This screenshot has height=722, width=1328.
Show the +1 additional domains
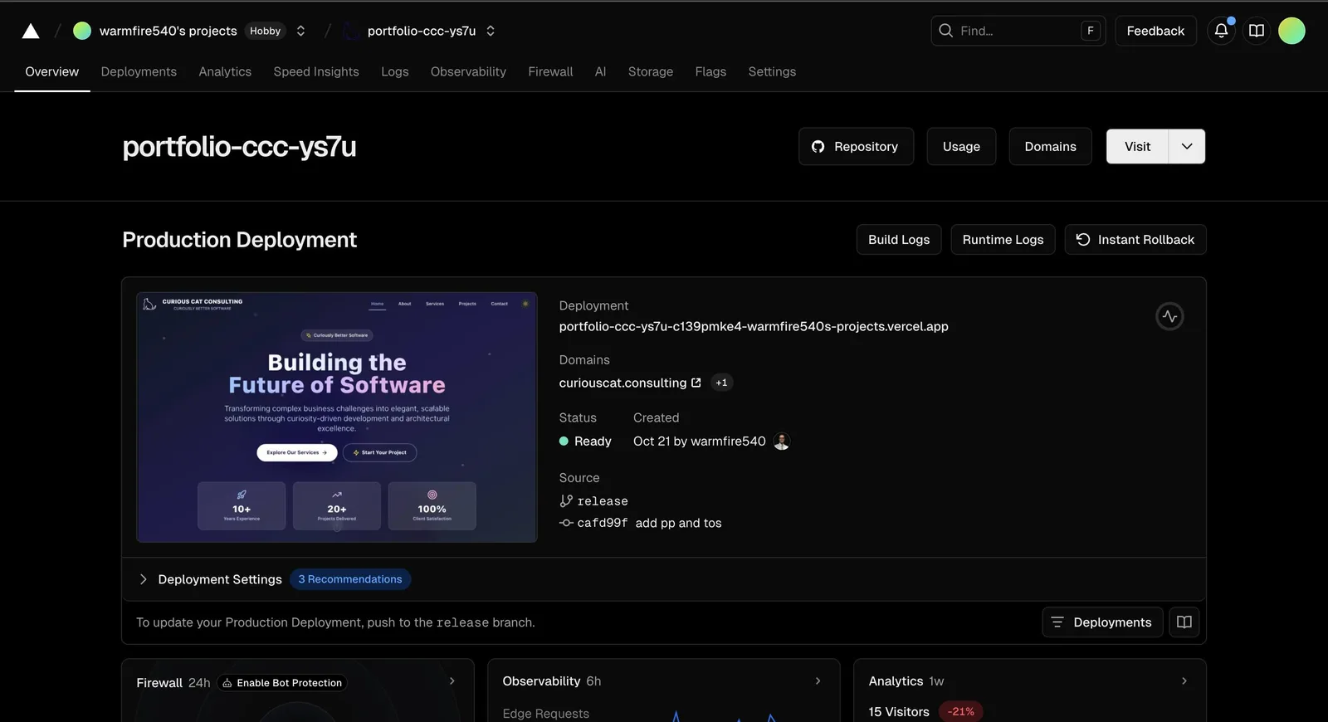pos(721,383)
